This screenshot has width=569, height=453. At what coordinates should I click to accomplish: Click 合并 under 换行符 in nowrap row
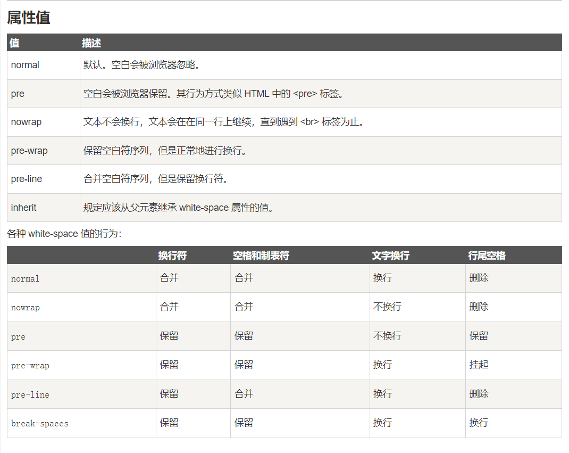(169, 307)
